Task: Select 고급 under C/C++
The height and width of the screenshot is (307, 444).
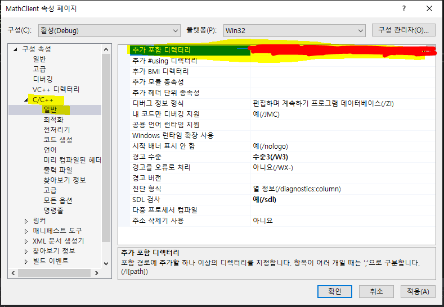Action: coord(50,190)
